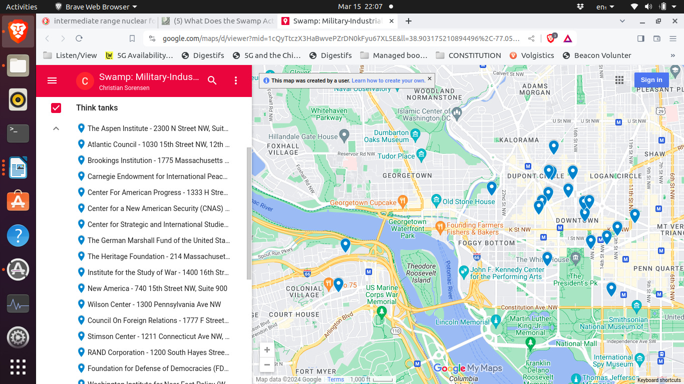
Task: Click the Sign in button
Action: 651,80
